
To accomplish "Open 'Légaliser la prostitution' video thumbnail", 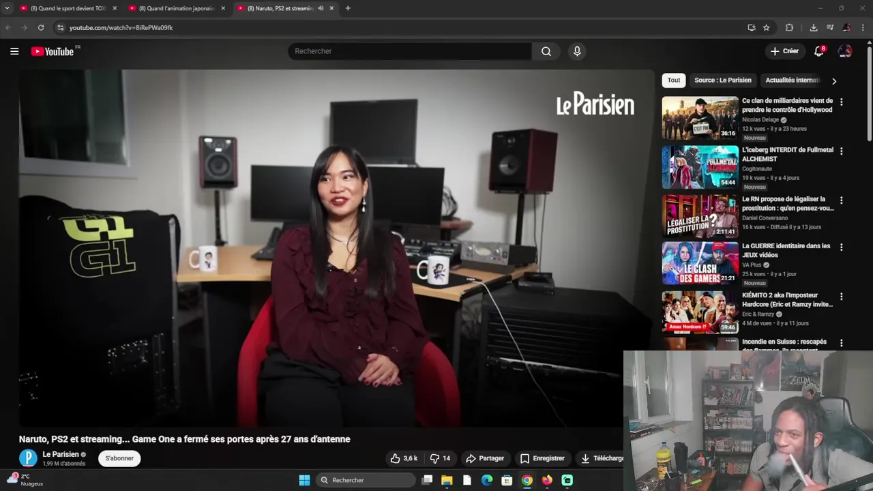I will pos(700,216).
